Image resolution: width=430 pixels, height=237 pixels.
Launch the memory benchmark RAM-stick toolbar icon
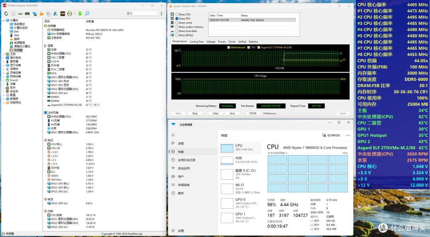[27, 14]
